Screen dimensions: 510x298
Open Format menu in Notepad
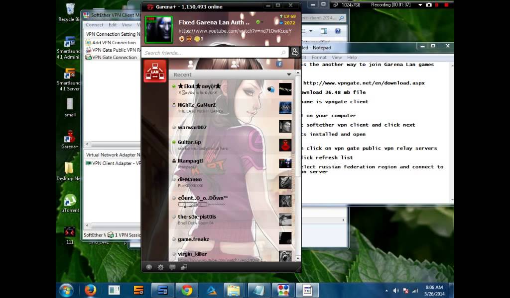(319, 58)
